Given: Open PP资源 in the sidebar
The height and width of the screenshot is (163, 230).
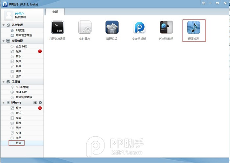Looking at the screenshot, I should 22,30.
